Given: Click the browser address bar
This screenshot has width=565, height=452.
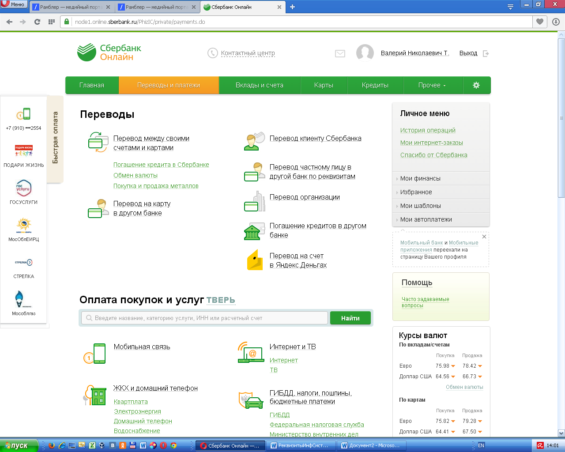Looking at the screenshot, I should tap(296, 22).
